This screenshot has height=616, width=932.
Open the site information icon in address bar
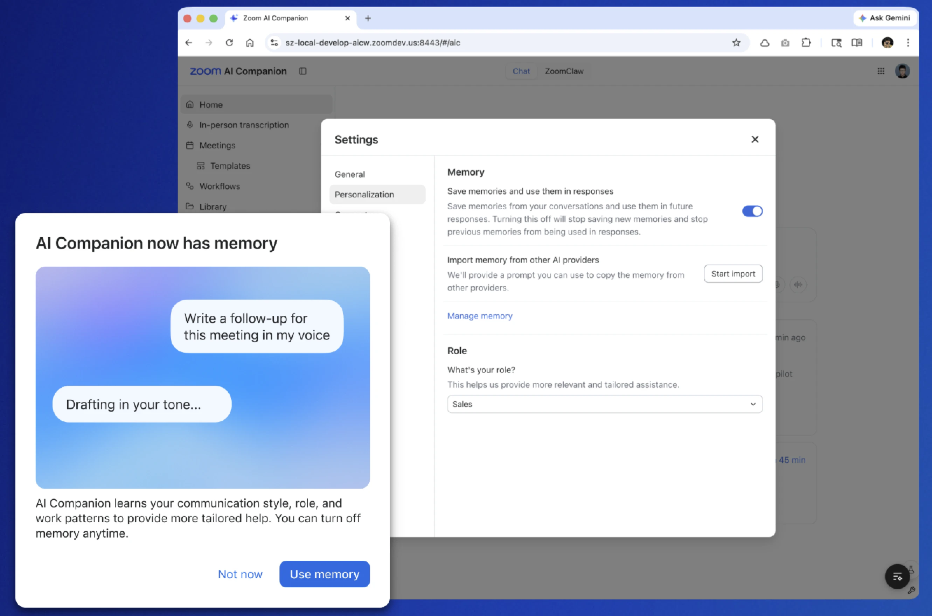click(x=274, y=43)
